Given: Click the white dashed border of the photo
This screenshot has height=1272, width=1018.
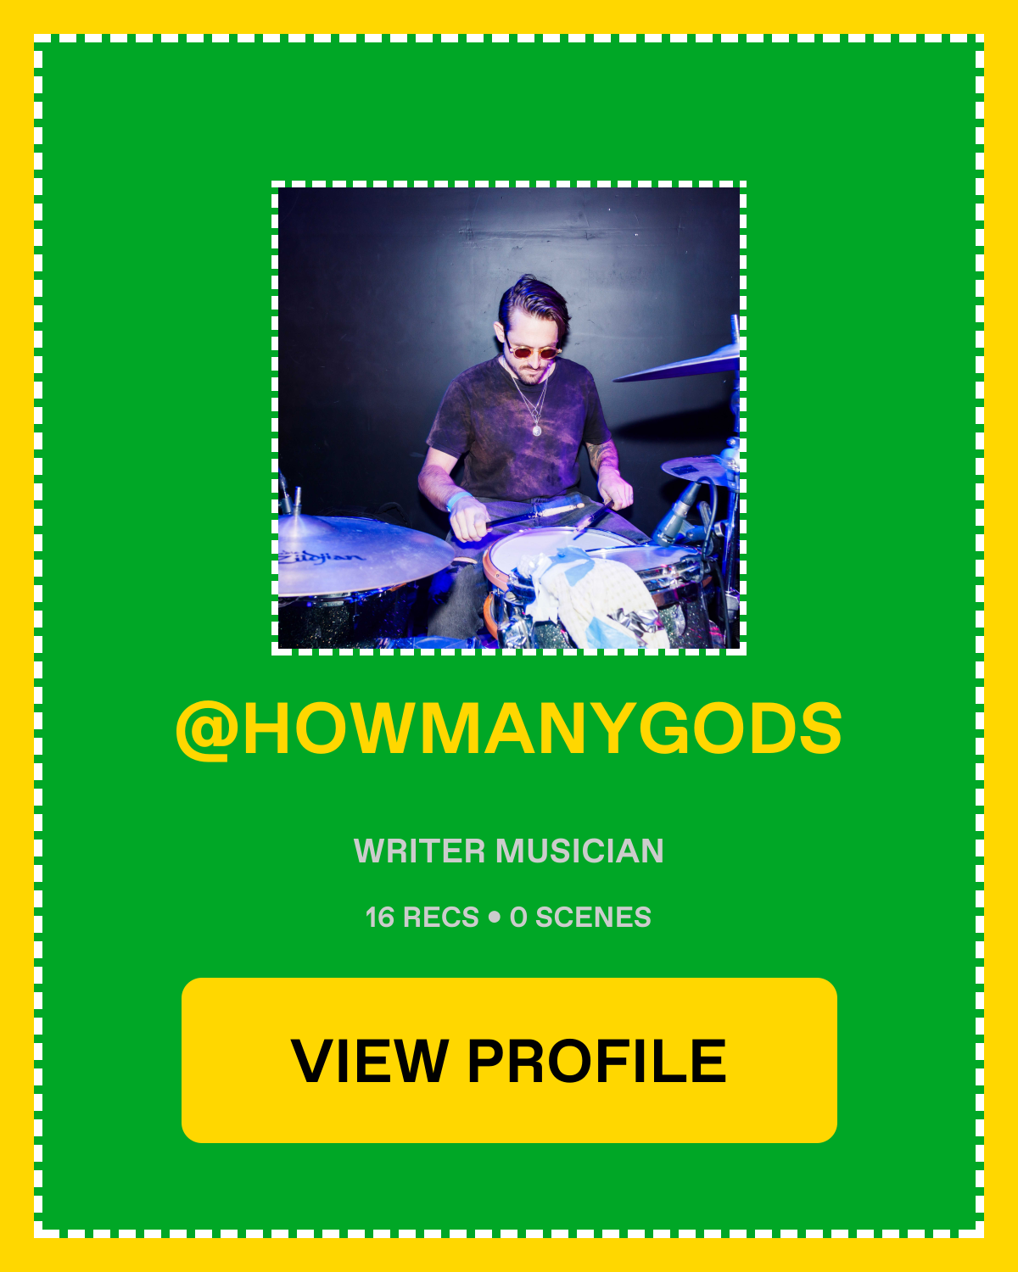Looking at the screenshot, I should pyautogui.click(x=509, y=184).
